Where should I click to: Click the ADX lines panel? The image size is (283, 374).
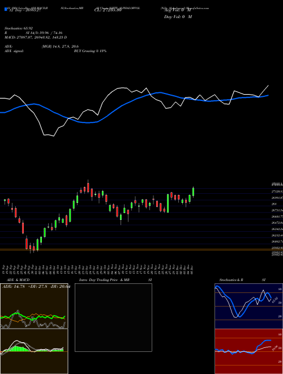[34, 306]
